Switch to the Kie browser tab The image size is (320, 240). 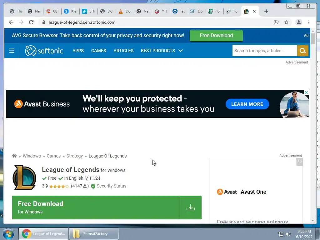[70, 11]
